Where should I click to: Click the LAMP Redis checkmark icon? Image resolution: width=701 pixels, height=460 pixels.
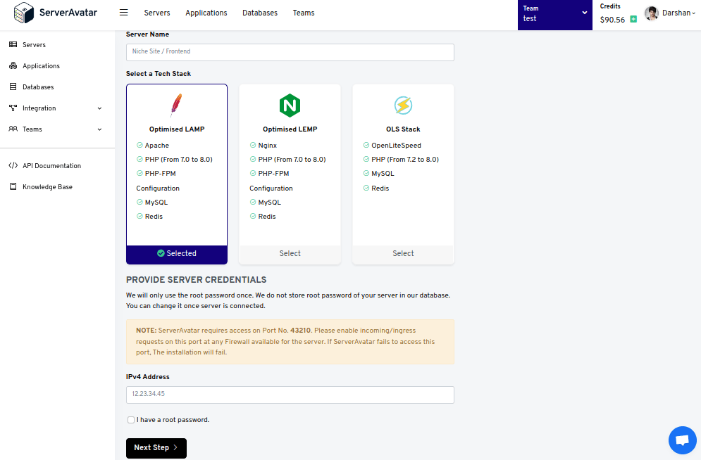point(139,216)
